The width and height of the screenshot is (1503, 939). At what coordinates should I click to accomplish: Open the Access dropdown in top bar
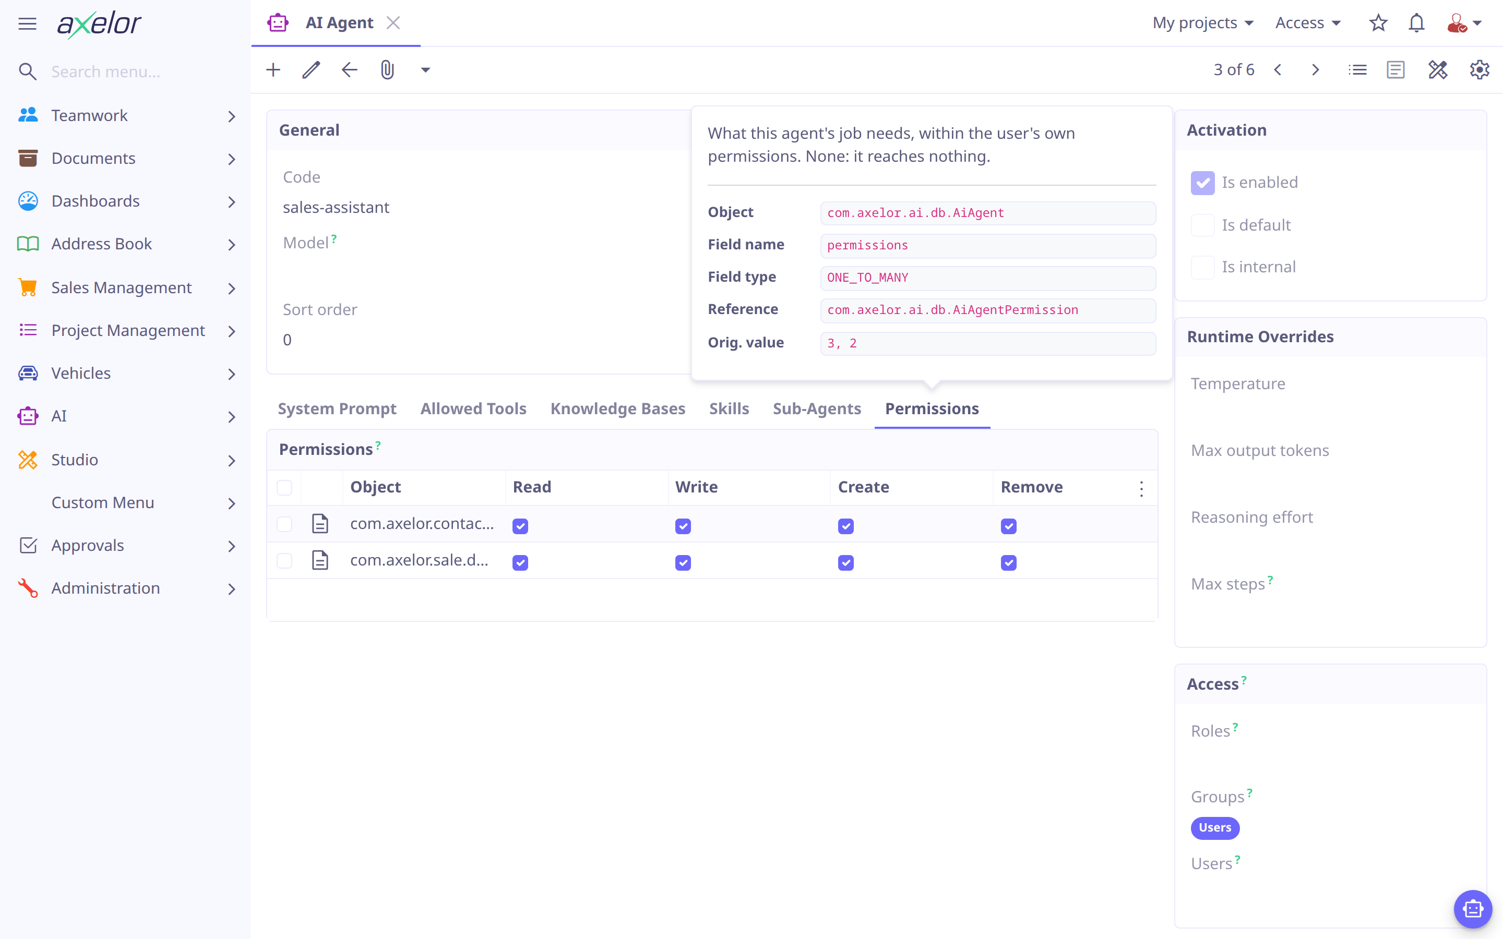point(1308,23)
